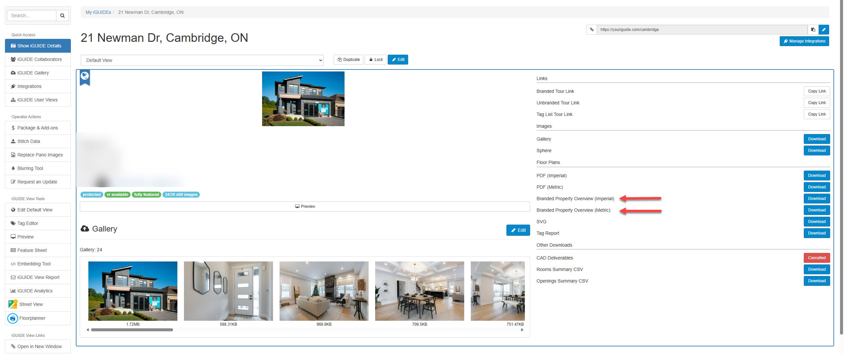Click the globe bookmark icon on the view panel
Viewport: 844px width, 354px height.
pyautogui.click(x=85, y=76)
